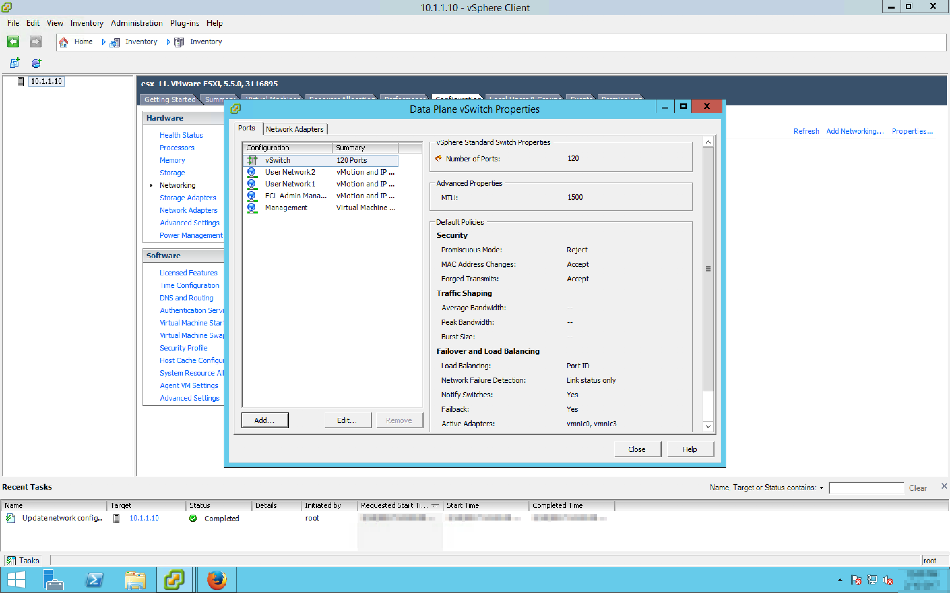The width and height of the screenshot is (950, 593).
Task: Click the new virtual machine toolbar icon
Action: [x=15, y=63]
